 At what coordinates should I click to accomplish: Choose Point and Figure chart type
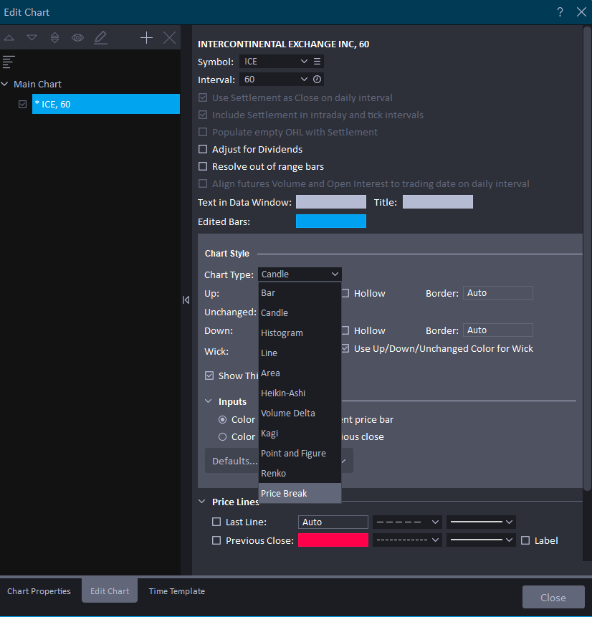point(300,454)
